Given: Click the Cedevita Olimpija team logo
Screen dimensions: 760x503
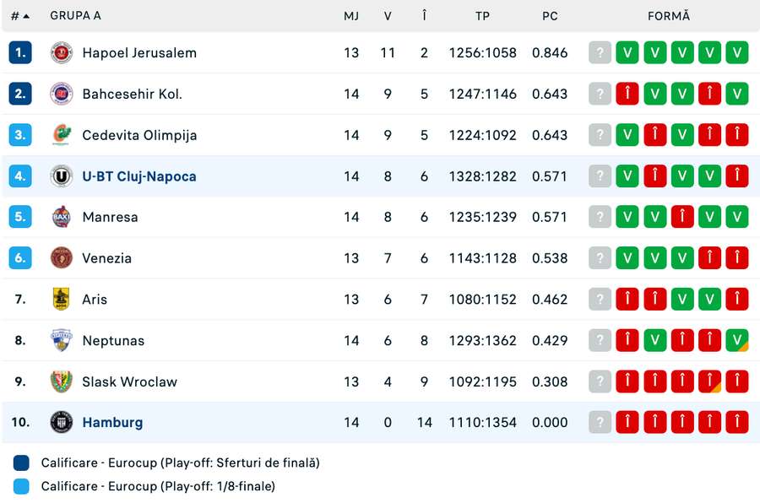Looking at the screenshot, I should coord(61,135).
